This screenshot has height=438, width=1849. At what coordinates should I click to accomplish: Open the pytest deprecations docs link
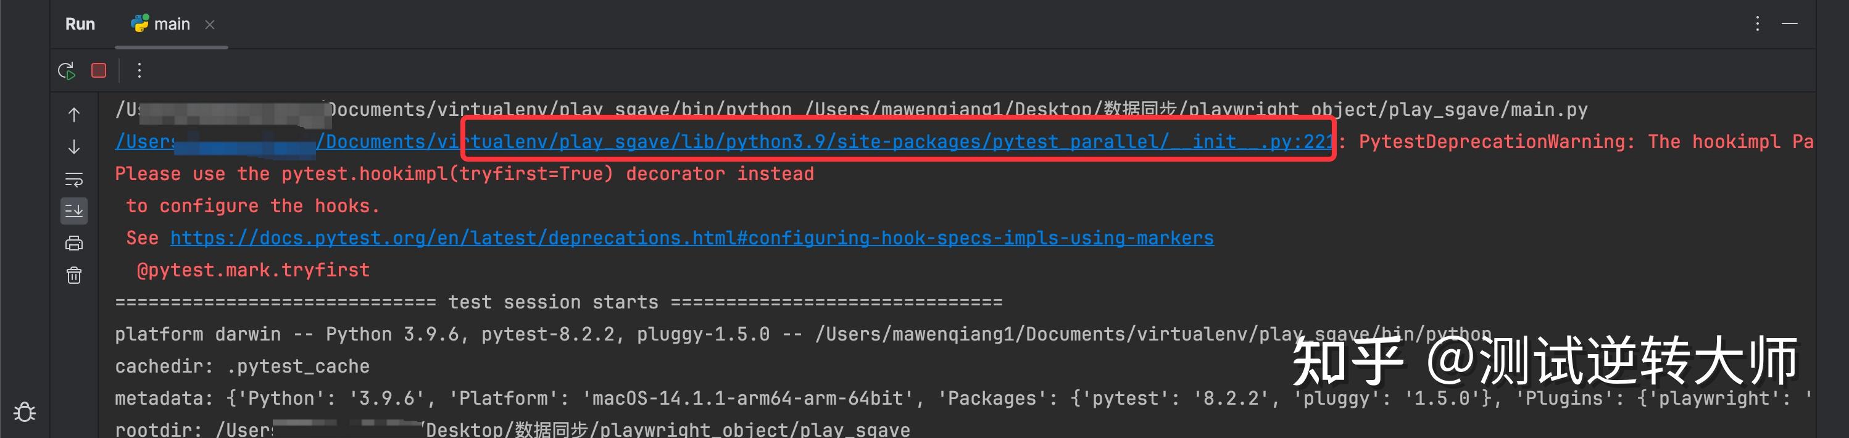692,238
